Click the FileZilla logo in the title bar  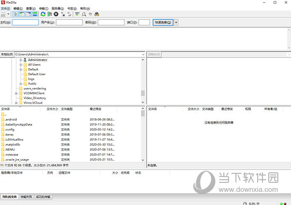pyautogui.click(x=3, y=3)
